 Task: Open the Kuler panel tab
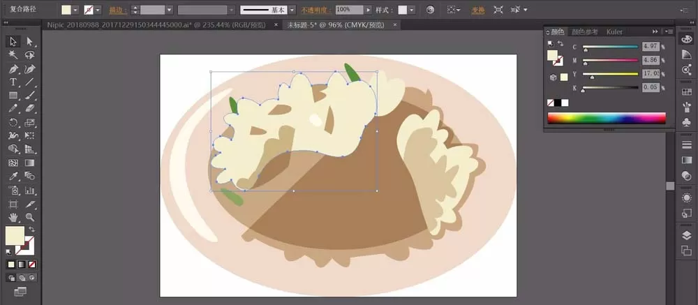[x=614, y=31]
